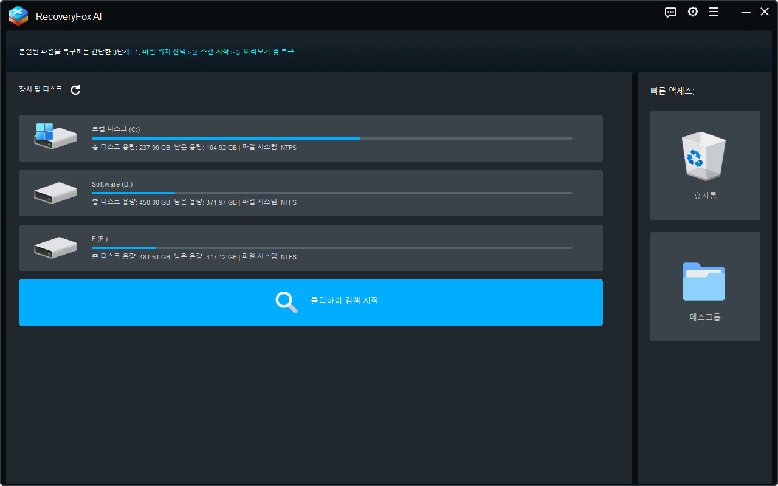The width and height of the screenshot is (778, 486).
Task: Click the Software (D:) usage bar
Action: [332, 193]
